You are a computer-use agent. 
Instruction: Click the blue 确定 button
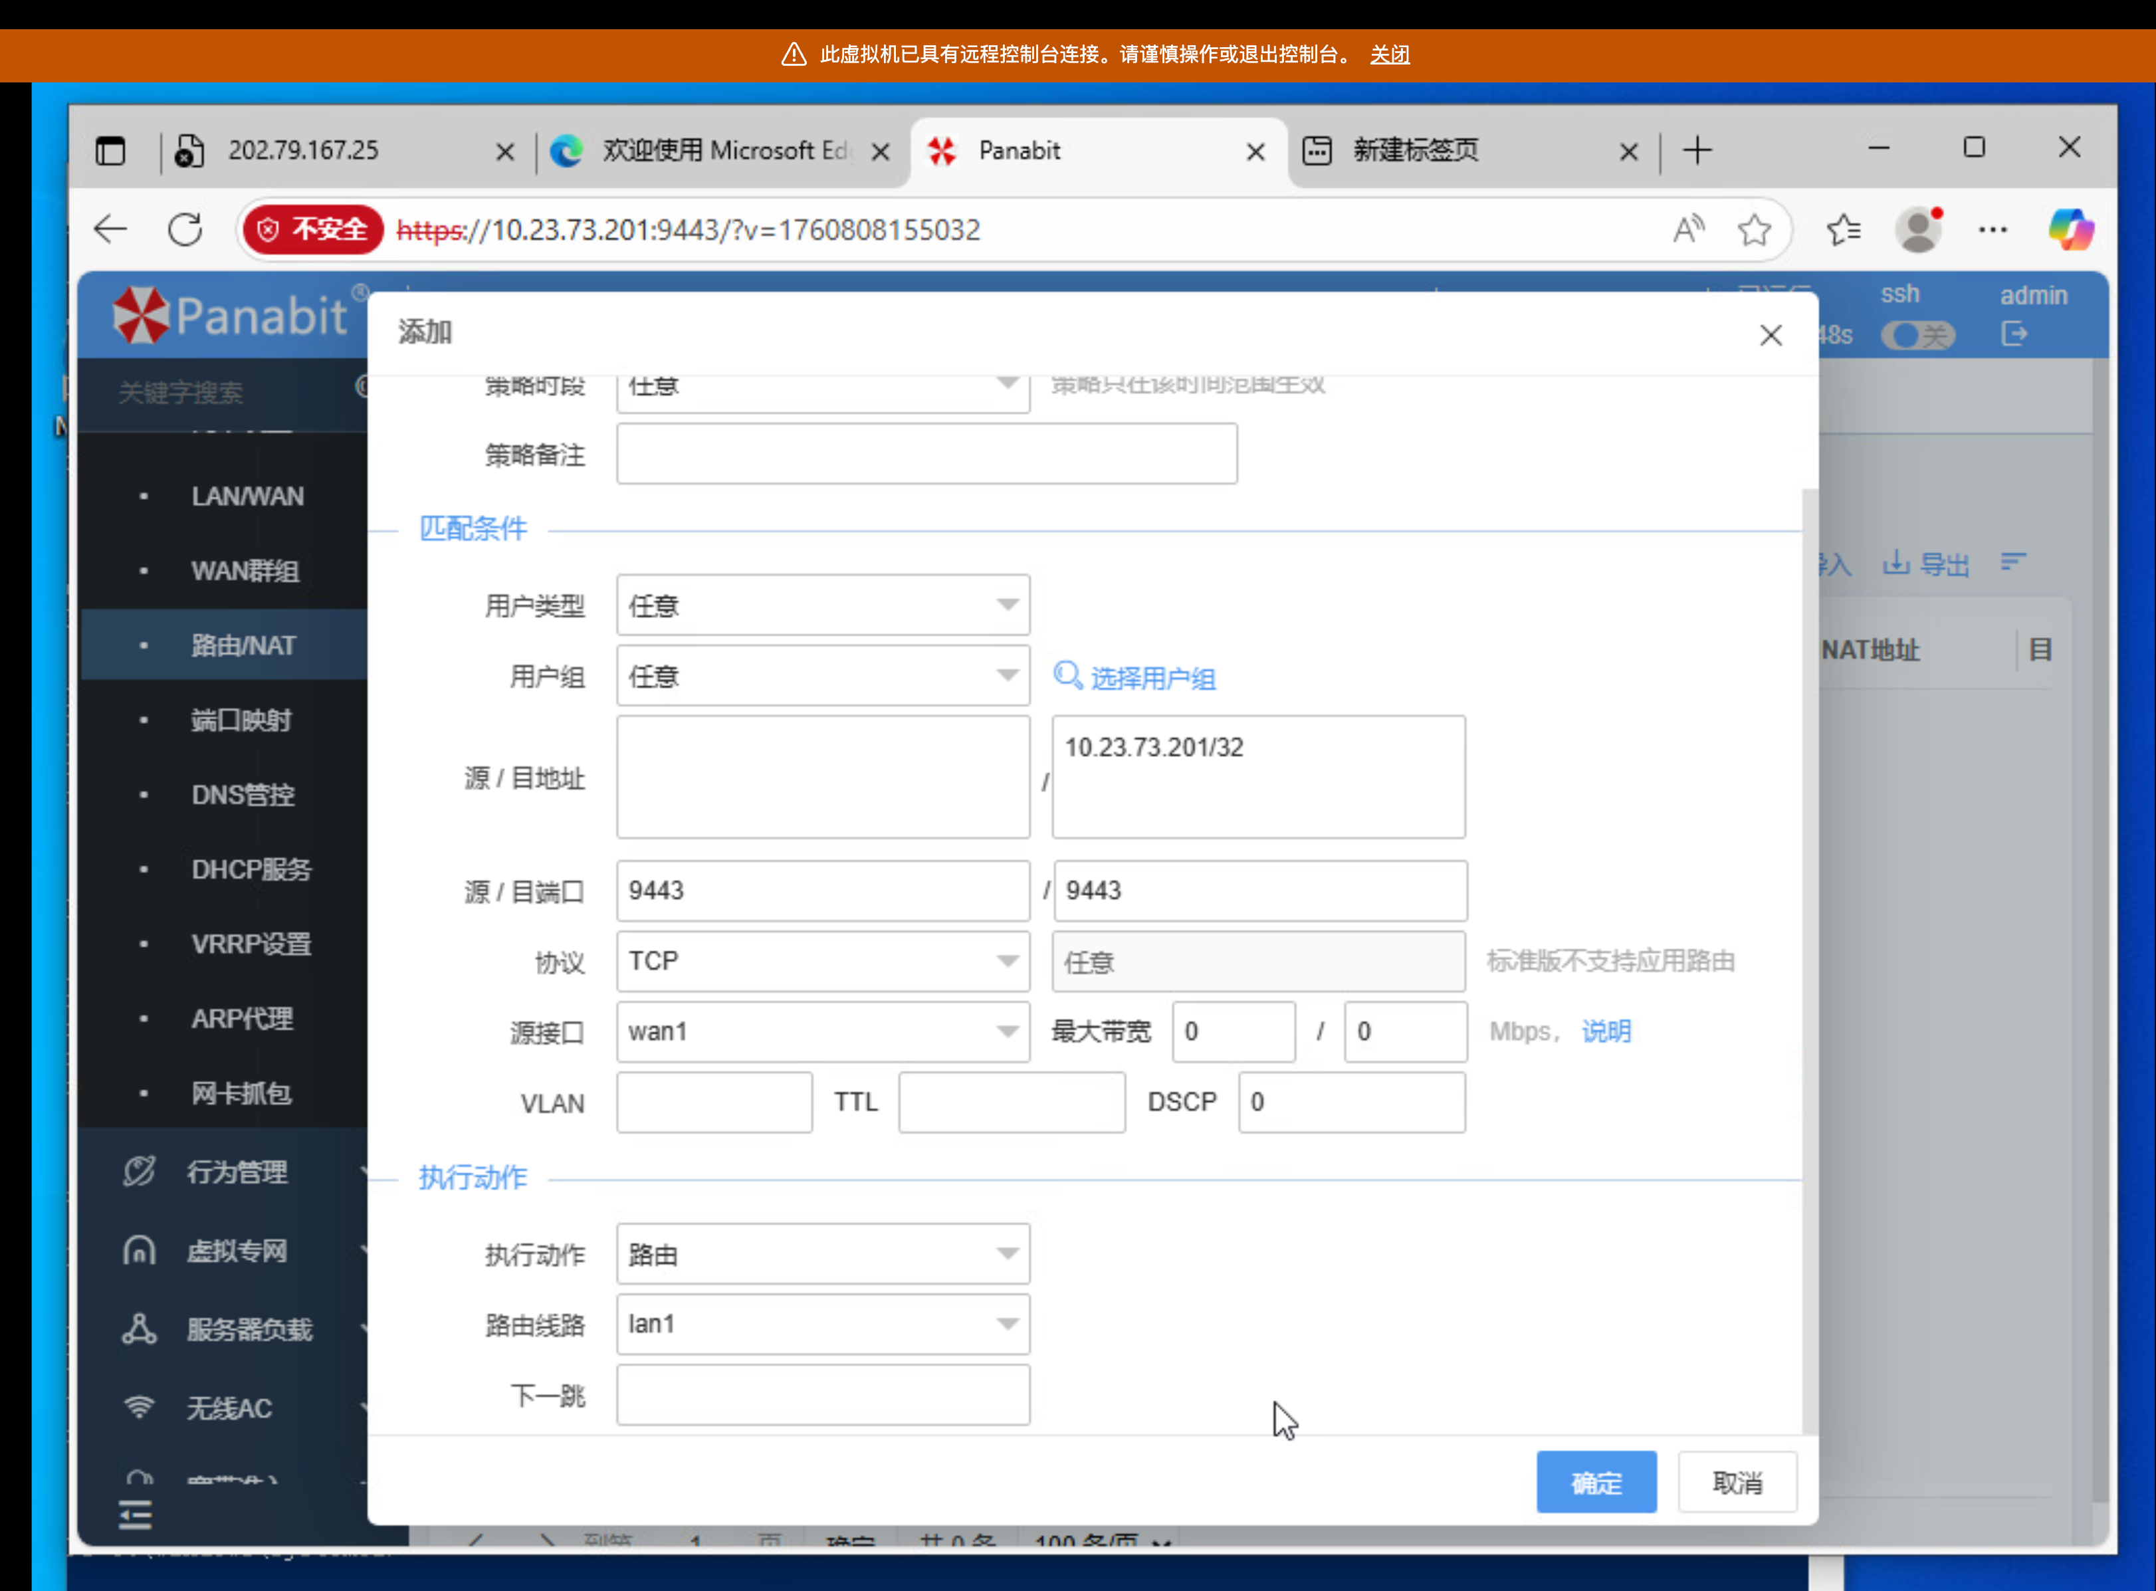(1596, 1482)
